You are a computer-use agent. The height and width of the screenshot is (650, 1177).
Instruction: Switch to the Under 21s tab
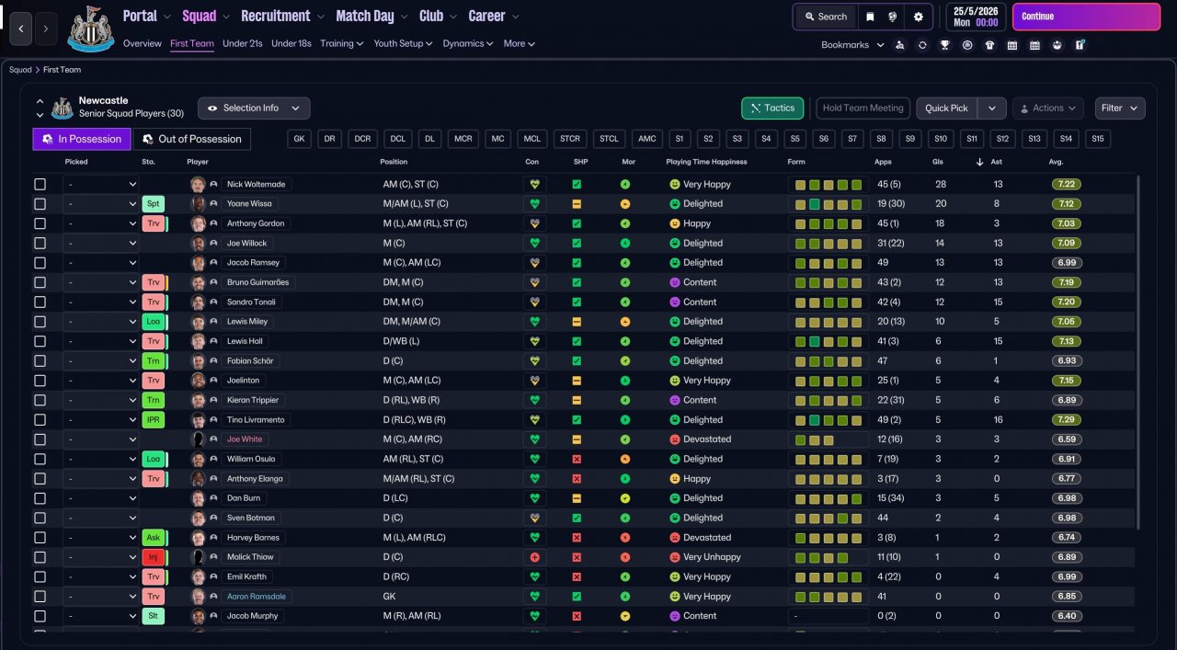pos(243,43)
